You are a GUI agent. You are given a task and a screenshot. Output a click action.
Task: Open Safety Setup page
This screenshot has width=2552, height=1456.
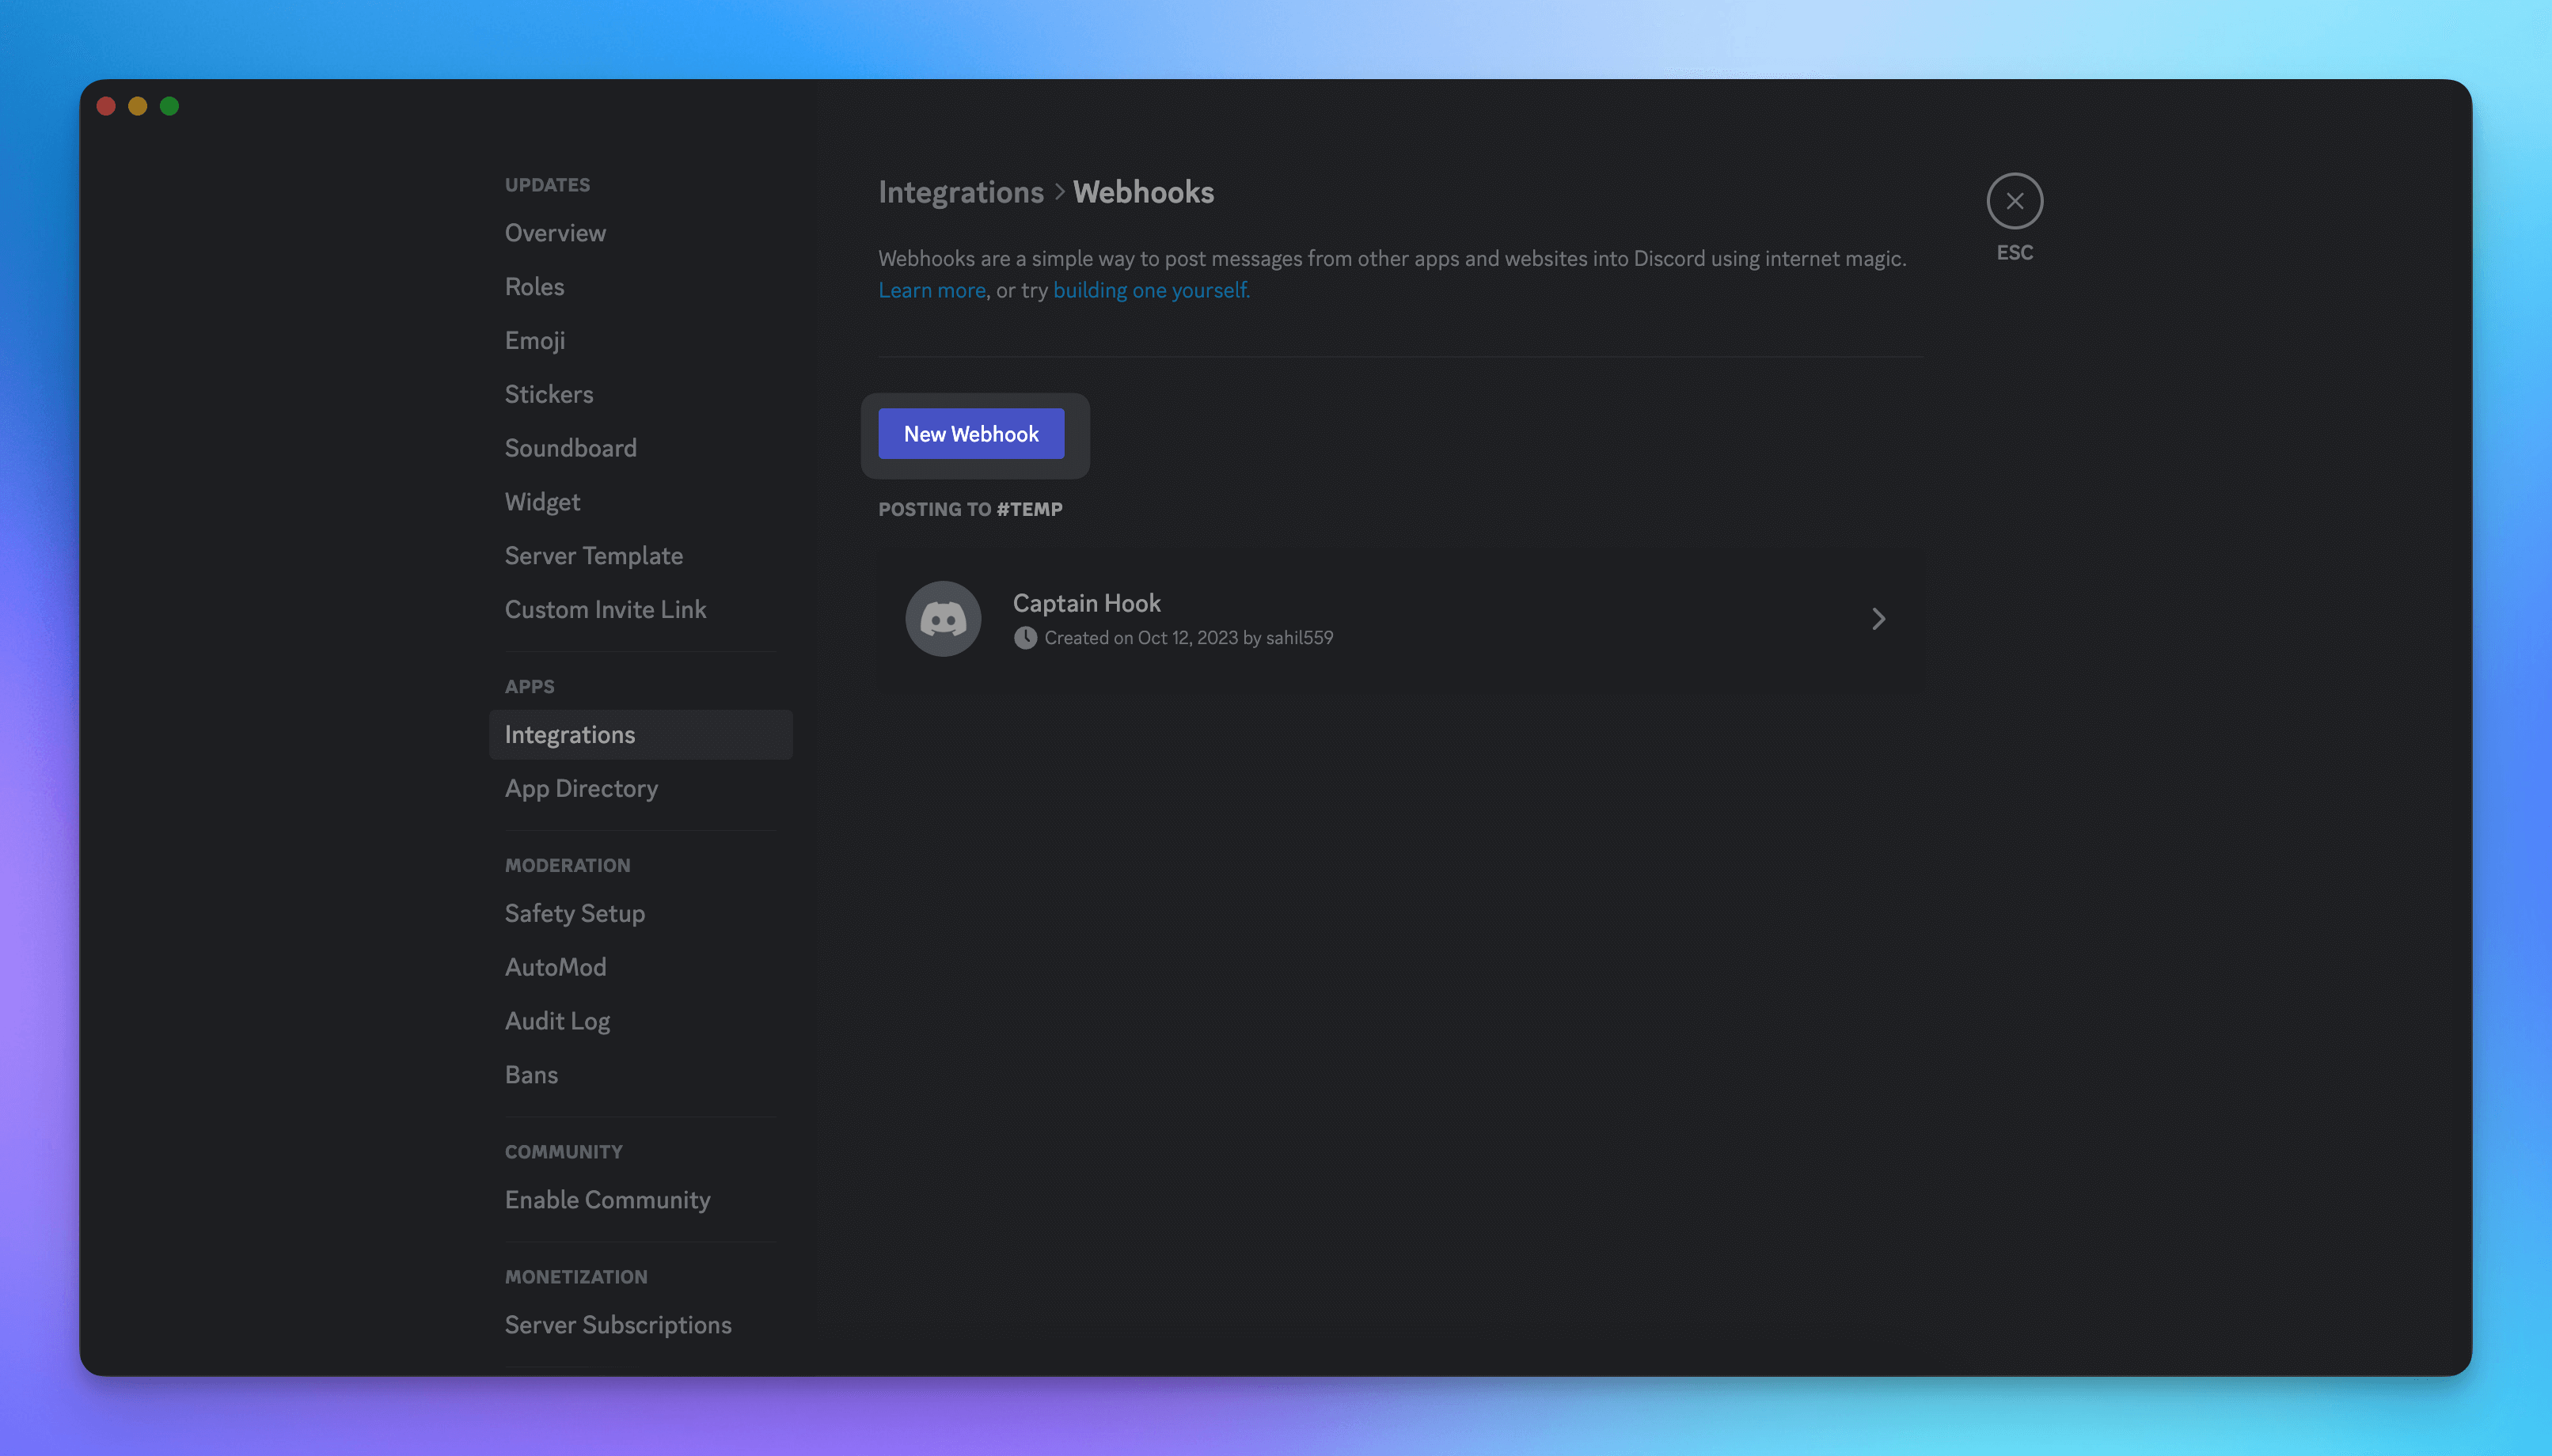tap(640, 914)
